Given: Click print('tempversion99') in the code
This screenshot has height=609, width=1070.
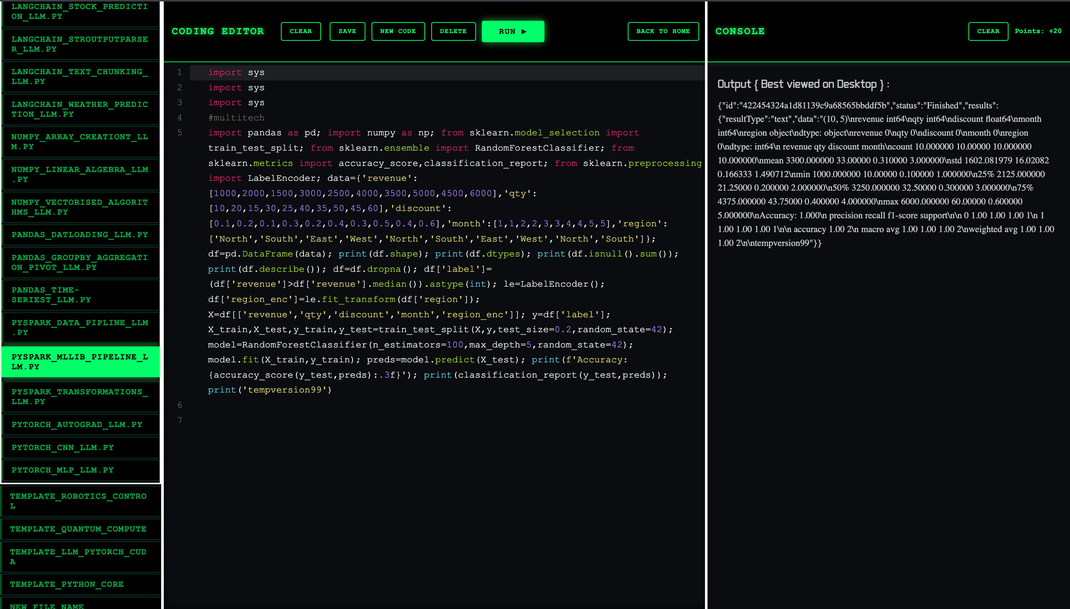Looking at the screenshot, I should 270,390.
